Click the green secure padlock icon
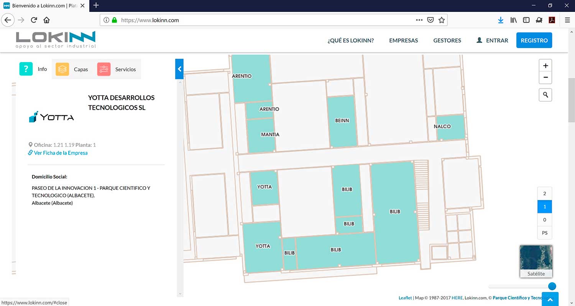Image resolution: width=575 pixels, height=306 pixels. [x=114, y=20]
